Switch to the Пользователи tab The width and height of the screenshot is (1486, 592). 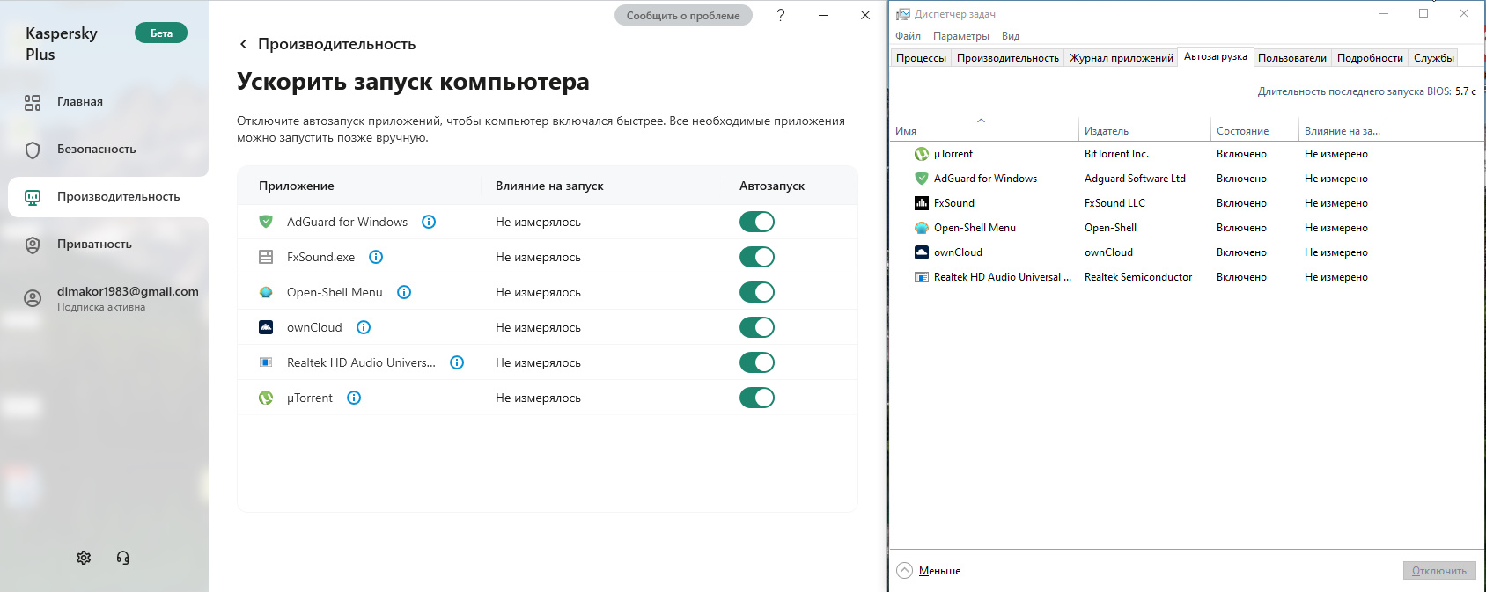pyautogui.click(x=1292, y=58)
